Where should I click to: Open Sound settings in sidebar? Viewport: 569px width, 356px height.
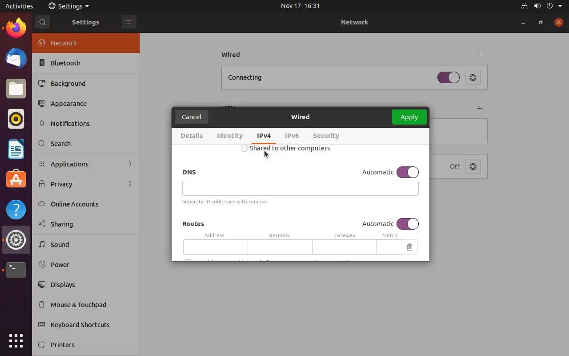(x=86, y=244)
